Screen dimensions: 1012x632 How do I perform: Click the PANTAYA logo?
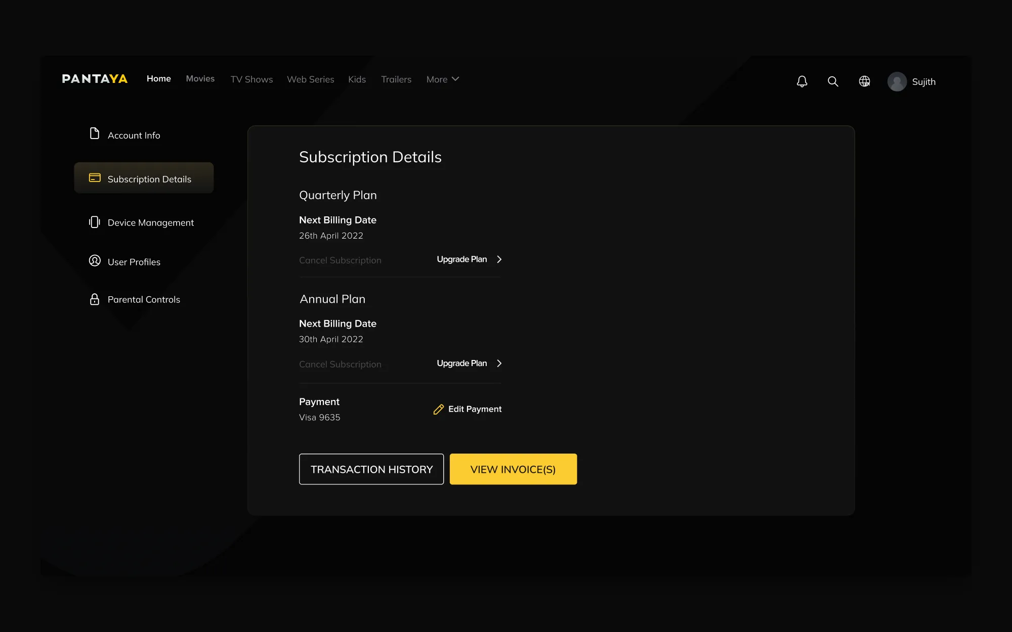coord(95,79)
